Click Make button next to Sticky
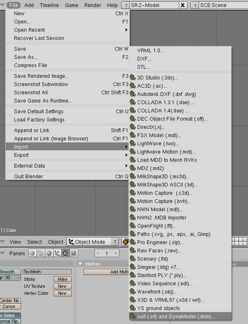The image size is (248, 324). [63, 279]
